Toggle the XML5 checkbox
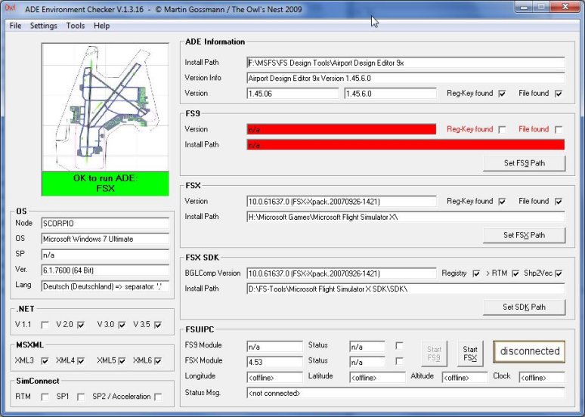Screen dimensions: 585x417 (122, 360)
